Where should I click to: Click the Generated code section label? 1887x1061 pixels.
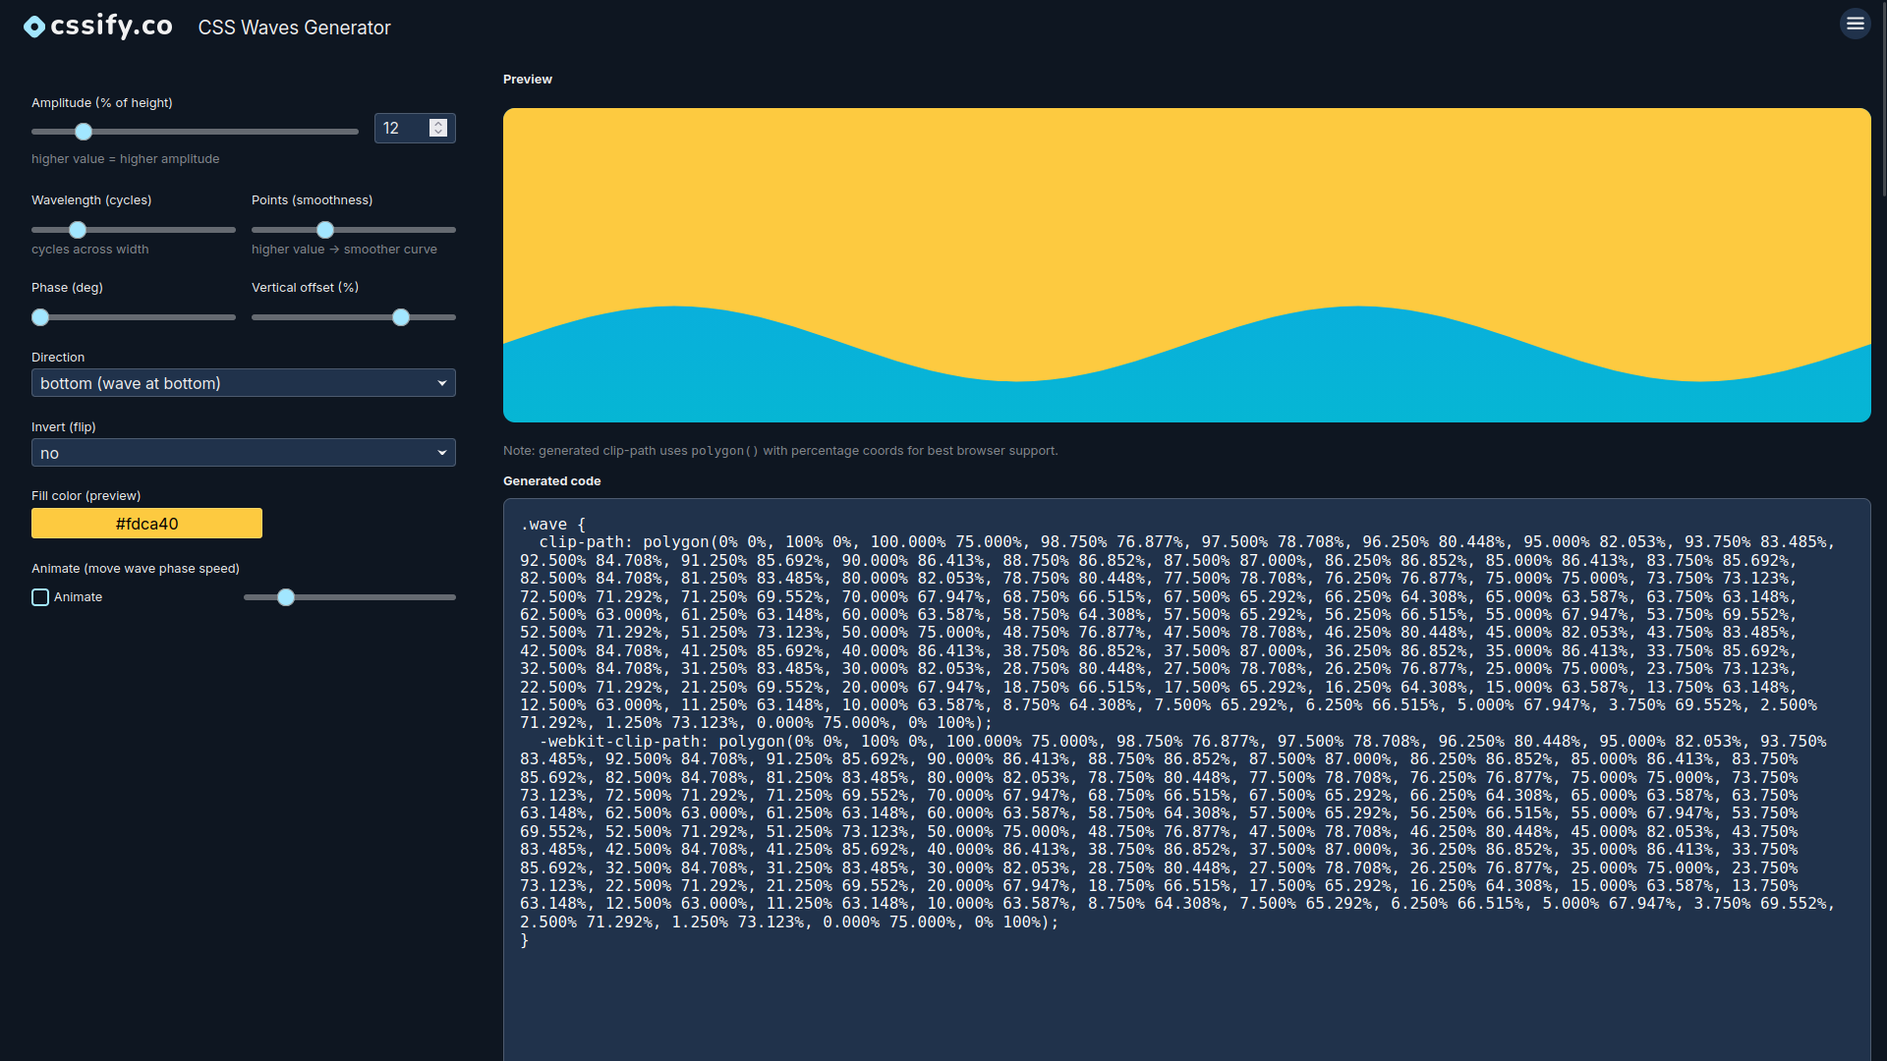tap(551, 480)
